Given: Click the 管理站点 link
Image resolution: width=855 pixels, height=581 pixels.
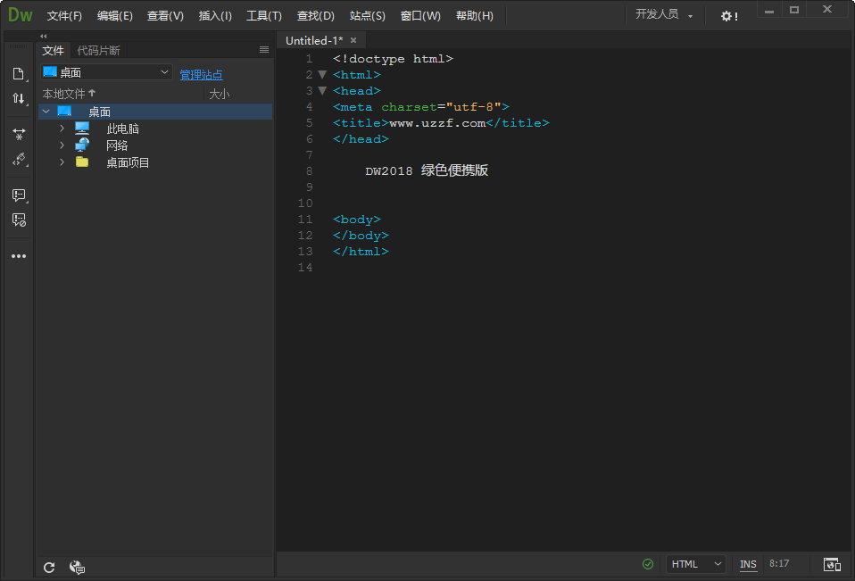Looking at the screenshot, I should point(201,75).
